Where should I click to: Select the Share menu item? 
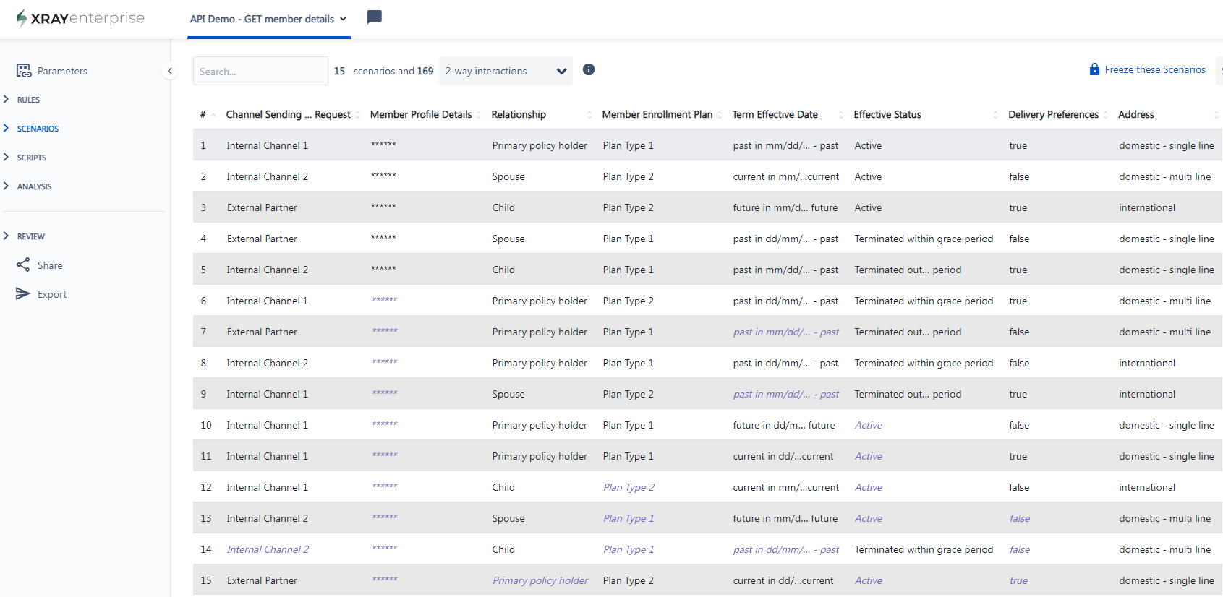(50, 265)
